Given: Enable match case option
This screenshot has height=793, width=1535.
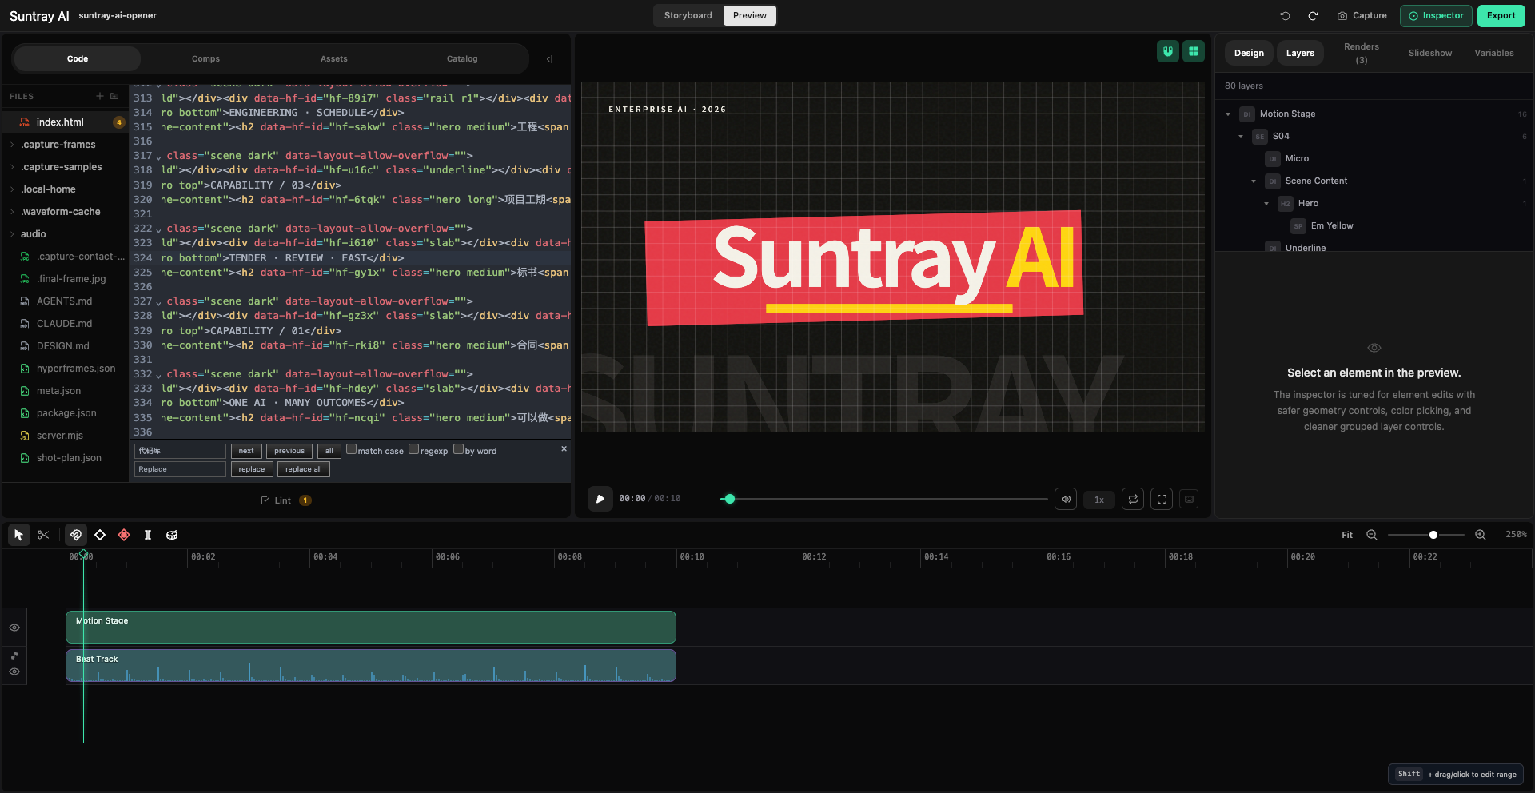Looking at the screenshot, I should 351,449.
